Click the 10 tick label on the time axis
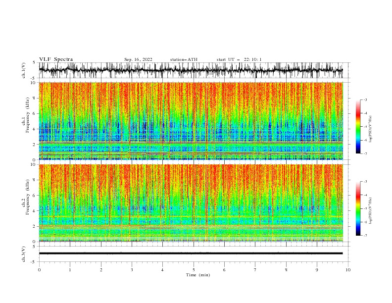 (x=348, y=270)
